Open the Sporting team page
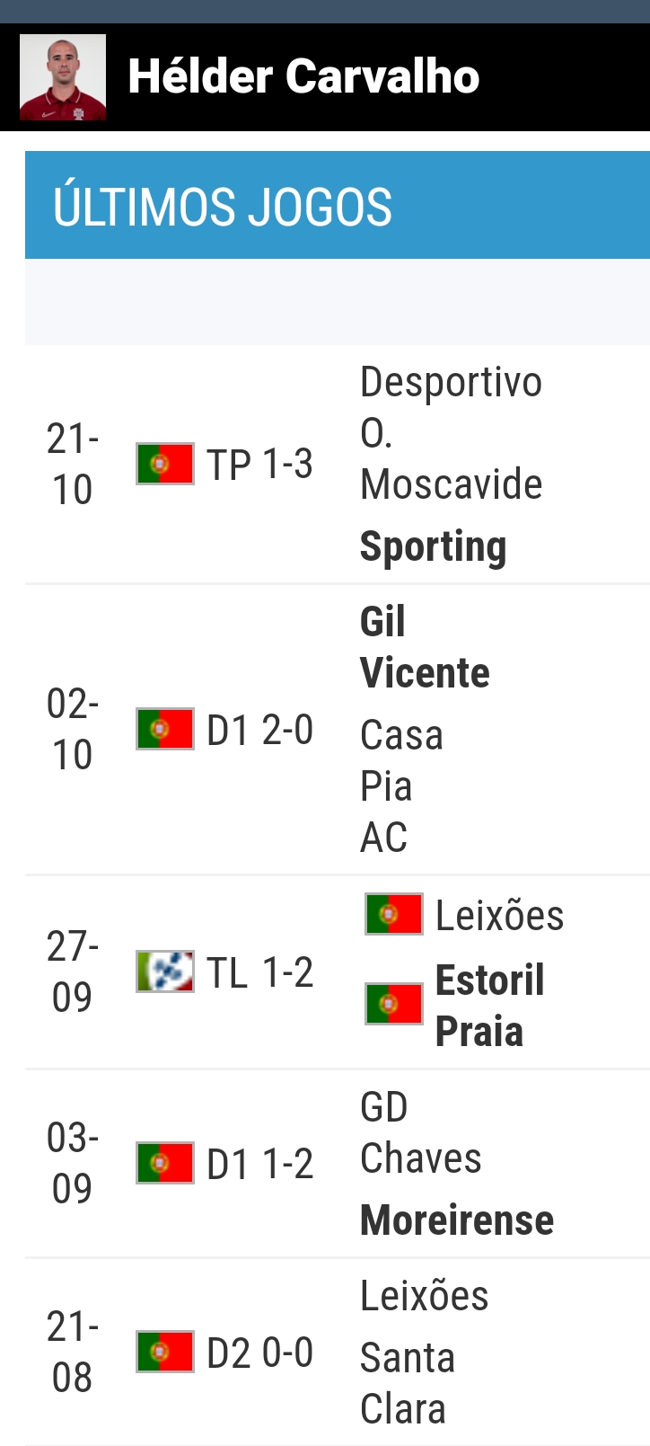Screen dimensions: 650x1446 433,546
